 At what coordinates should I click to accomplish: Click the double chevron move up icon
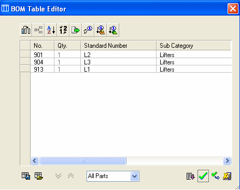(x=70, y=176)
